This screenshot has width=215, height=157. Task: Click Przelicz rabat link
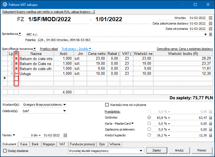[x=49, y=49]
